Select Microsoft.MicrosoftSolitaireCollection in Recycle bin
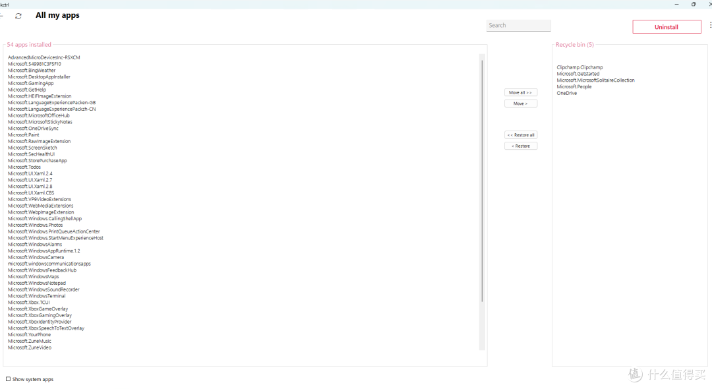The image size is (712, 389). 596,80
